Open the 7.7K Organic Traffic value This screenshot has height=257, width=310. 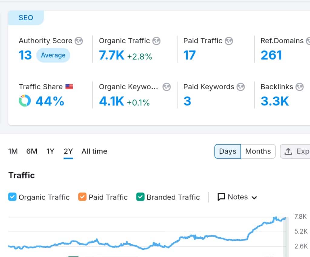click(x=112, y=55)
